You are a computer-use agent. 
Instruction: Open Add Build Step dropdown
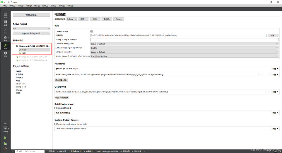(61, 80)
